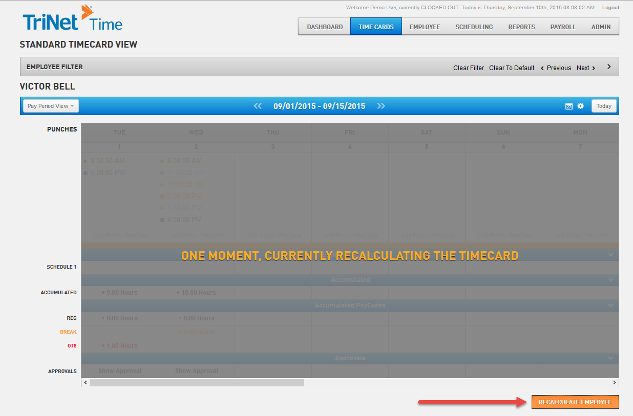
Task: Go to next pay period double arrow
Action: tap(381, 106)
